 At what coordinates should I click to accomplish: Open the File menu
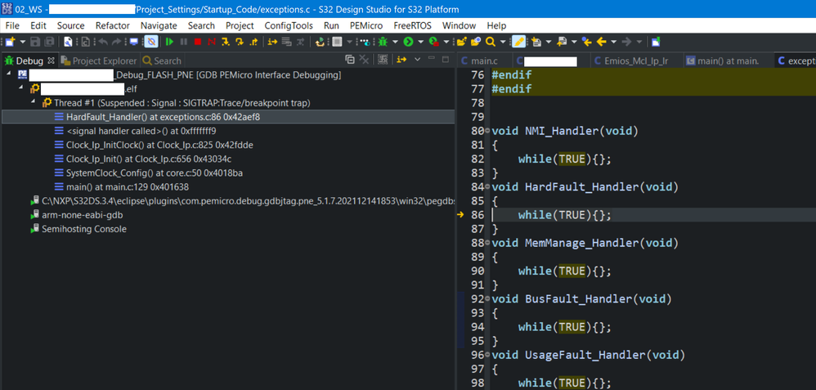click(x=12, y=25)
